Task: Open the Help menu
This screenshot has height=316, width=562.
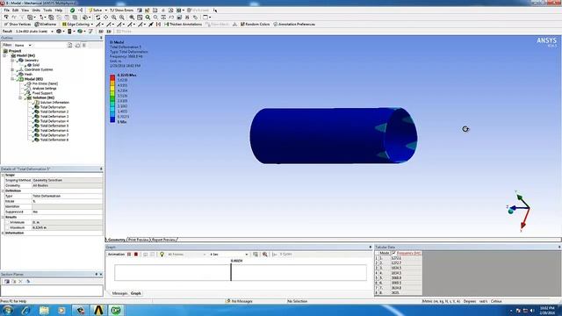Action: coord(59,11)
